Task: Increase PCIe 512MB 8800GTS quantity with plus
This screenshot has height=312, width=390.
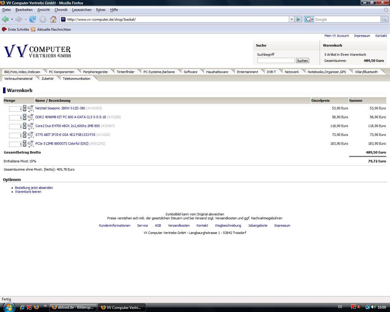Action: [x=25, y=142]
